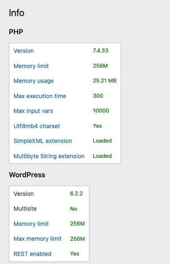
Task: Click the Multisite label
Action: [25, 209]
